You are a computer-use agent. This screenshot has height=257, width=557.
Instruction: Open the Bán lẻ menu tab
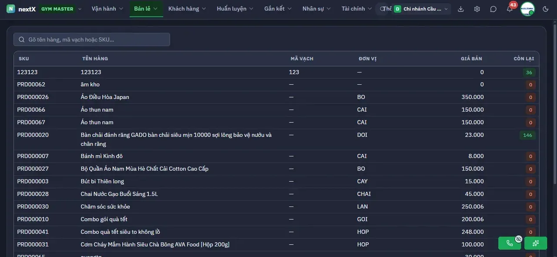146,9
